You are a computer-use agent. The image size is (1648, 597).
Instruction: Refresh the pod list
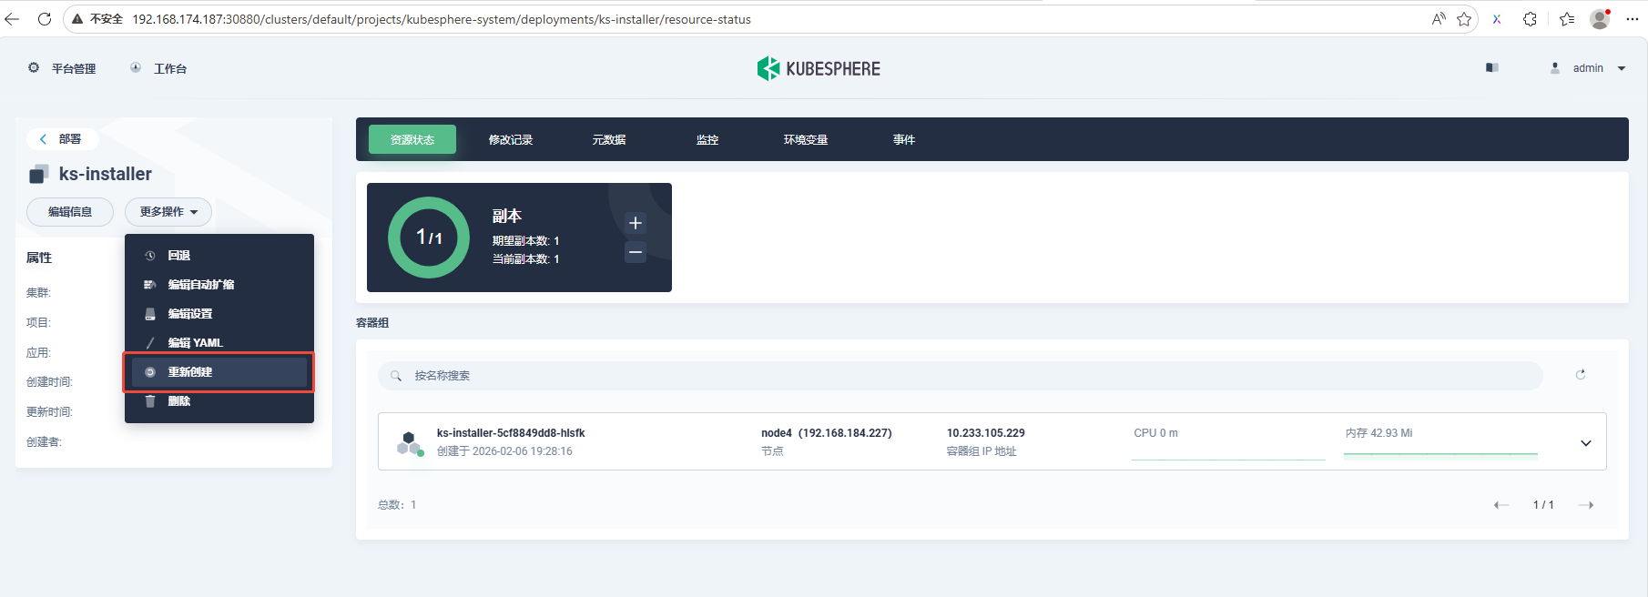point(1581,375)
